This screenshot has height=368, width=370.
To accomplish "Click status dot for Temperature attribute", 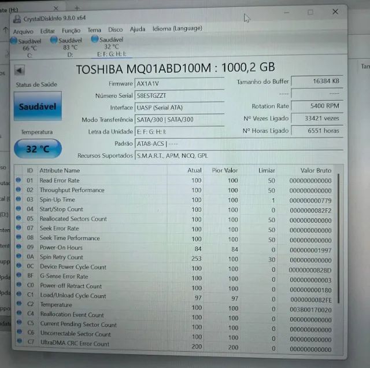I will [19, 303].
